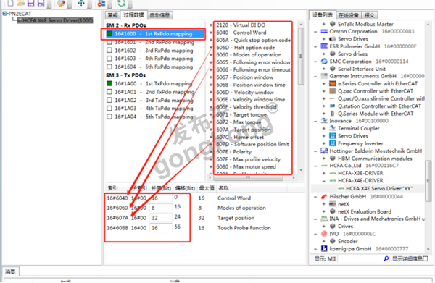Click the Hottinger Baldwin Messtechnik logo icon
Viewport: 435px width, 283px height.
324,151
